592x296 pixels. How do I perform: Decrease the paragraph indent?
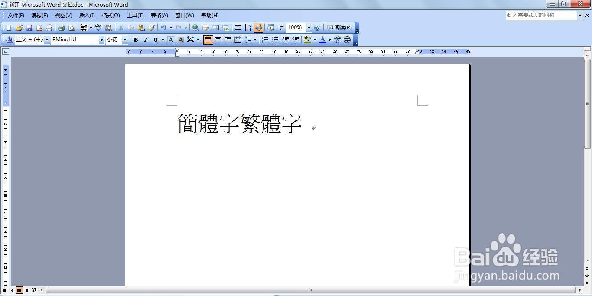point(285,40)
